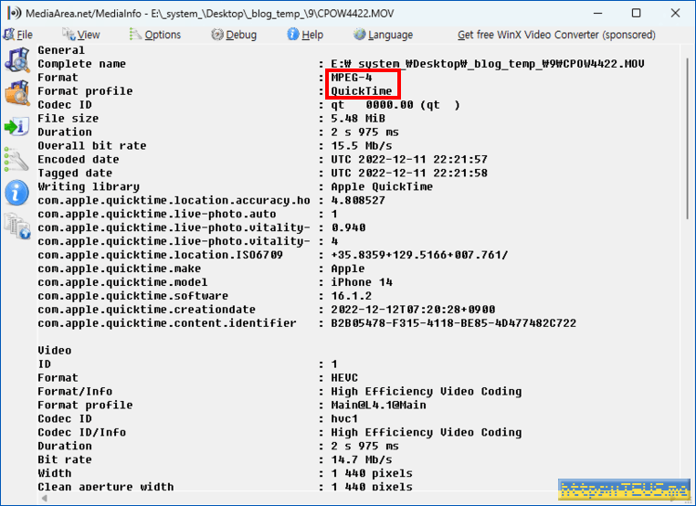
Task: Click the hvc1 codec ID value
Action: click(344, 419)
